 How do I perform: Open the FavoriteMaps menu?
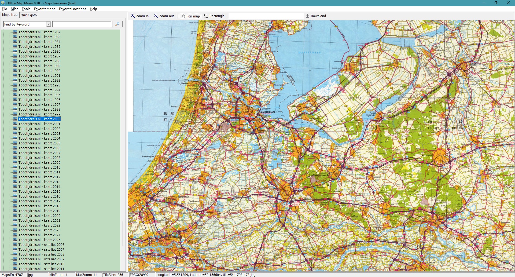pyautogui.click(x=45, y=9)
